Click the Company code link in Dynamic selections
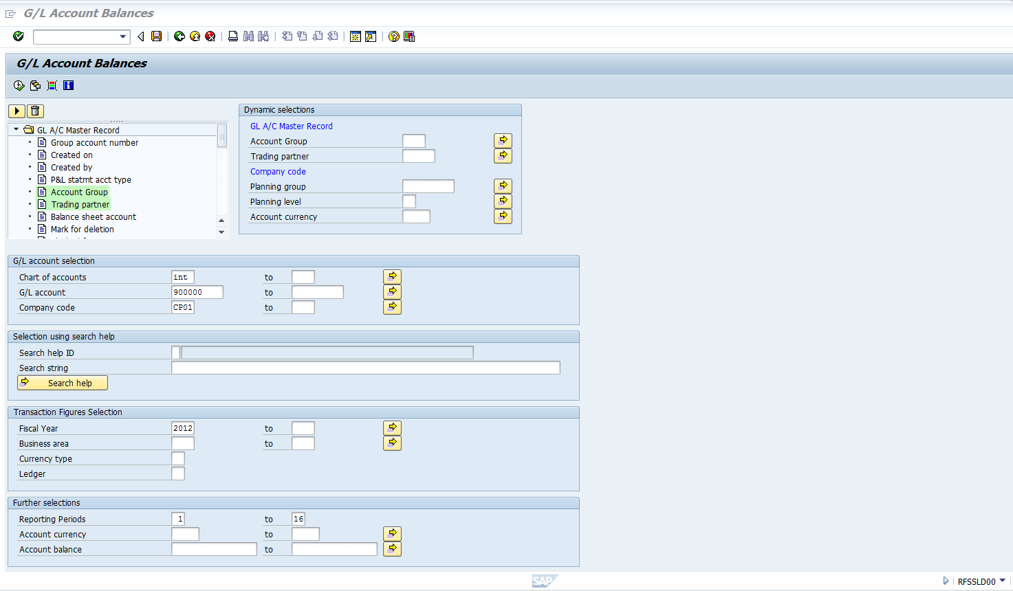 278,171
